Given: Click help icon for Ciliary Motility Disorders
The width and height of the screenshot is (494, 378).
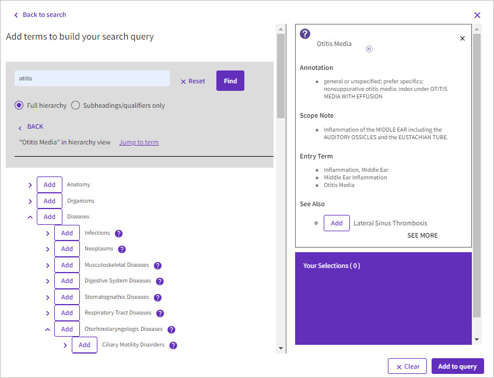Looking at the screenshot, I should point(173,345).
